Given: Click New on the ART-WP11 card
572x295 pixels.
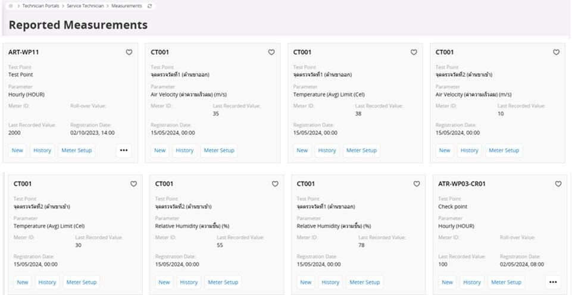Looking at the screenshot, I should [17, 150].
